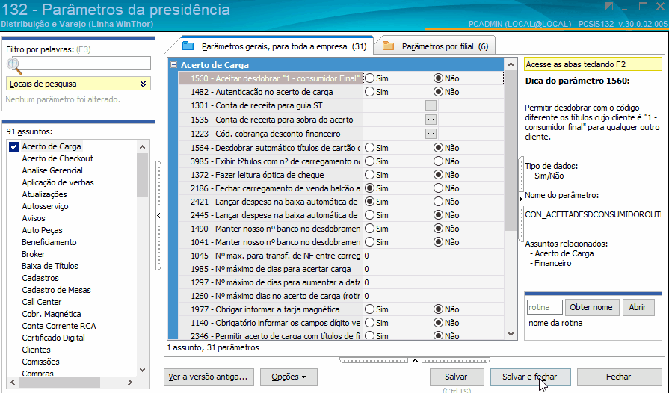Open the Opções dropdown button
This screenshot has width=669, height=393.
(289, 377)
